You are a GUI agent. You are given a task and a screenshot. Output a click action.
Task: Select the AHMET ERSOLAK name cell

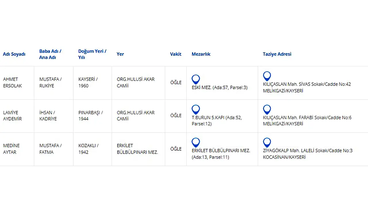click(12, 83)
